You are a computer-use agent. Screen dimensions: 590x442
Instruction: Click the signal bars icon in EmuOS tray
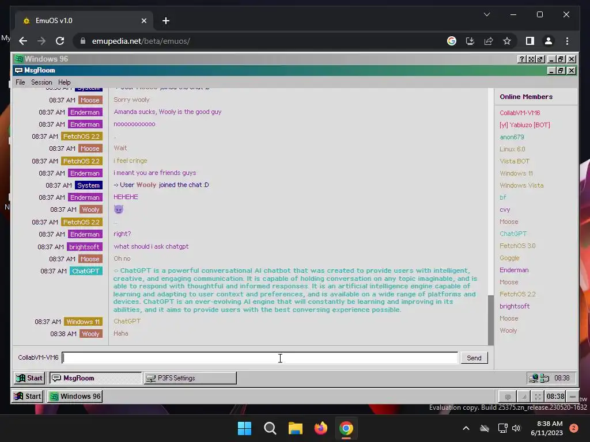[523, 397]
